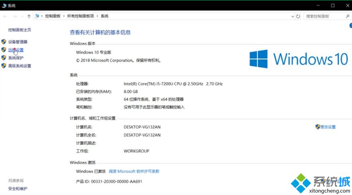Minimize the System window
This screenshot has height=195, width=352.
pyautogui.click(x=318, y=5)
